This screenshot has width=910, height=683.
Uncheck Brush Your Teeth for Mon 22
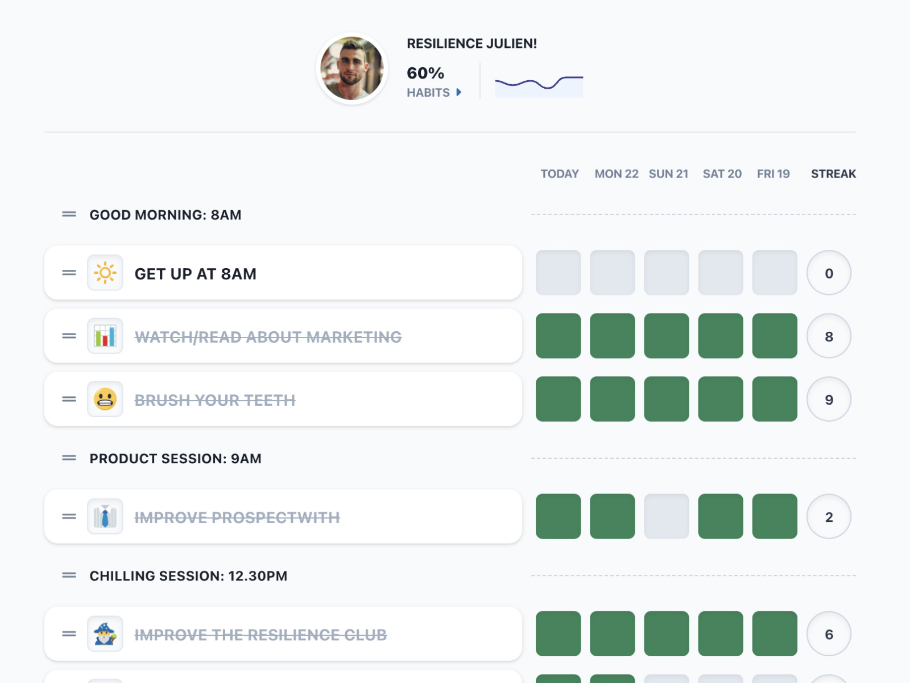click(x=612, y=399)
